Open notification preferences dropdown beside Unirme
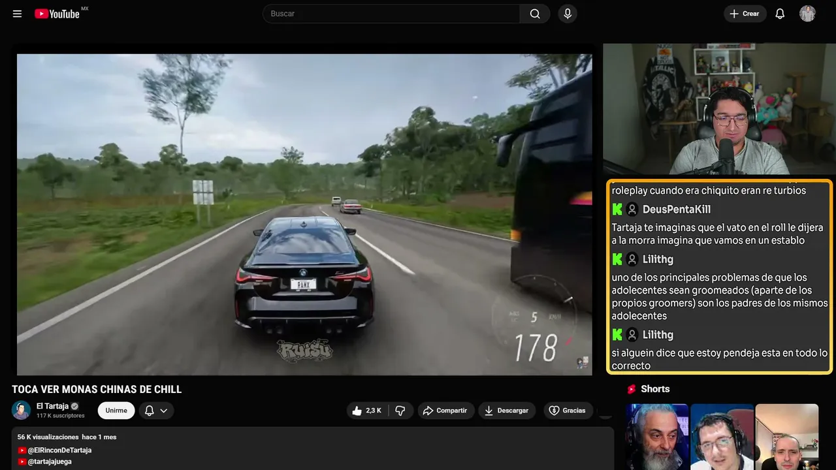Screen dimensions: 836x470 156,411
